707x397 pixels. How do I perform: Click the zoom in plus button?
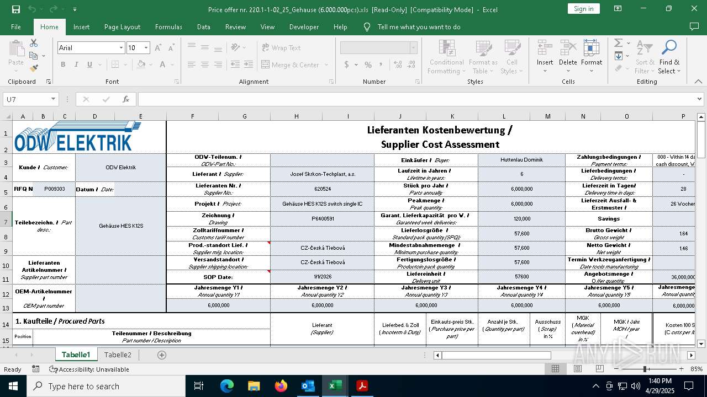pyautogui.click(x=681, y=369)
